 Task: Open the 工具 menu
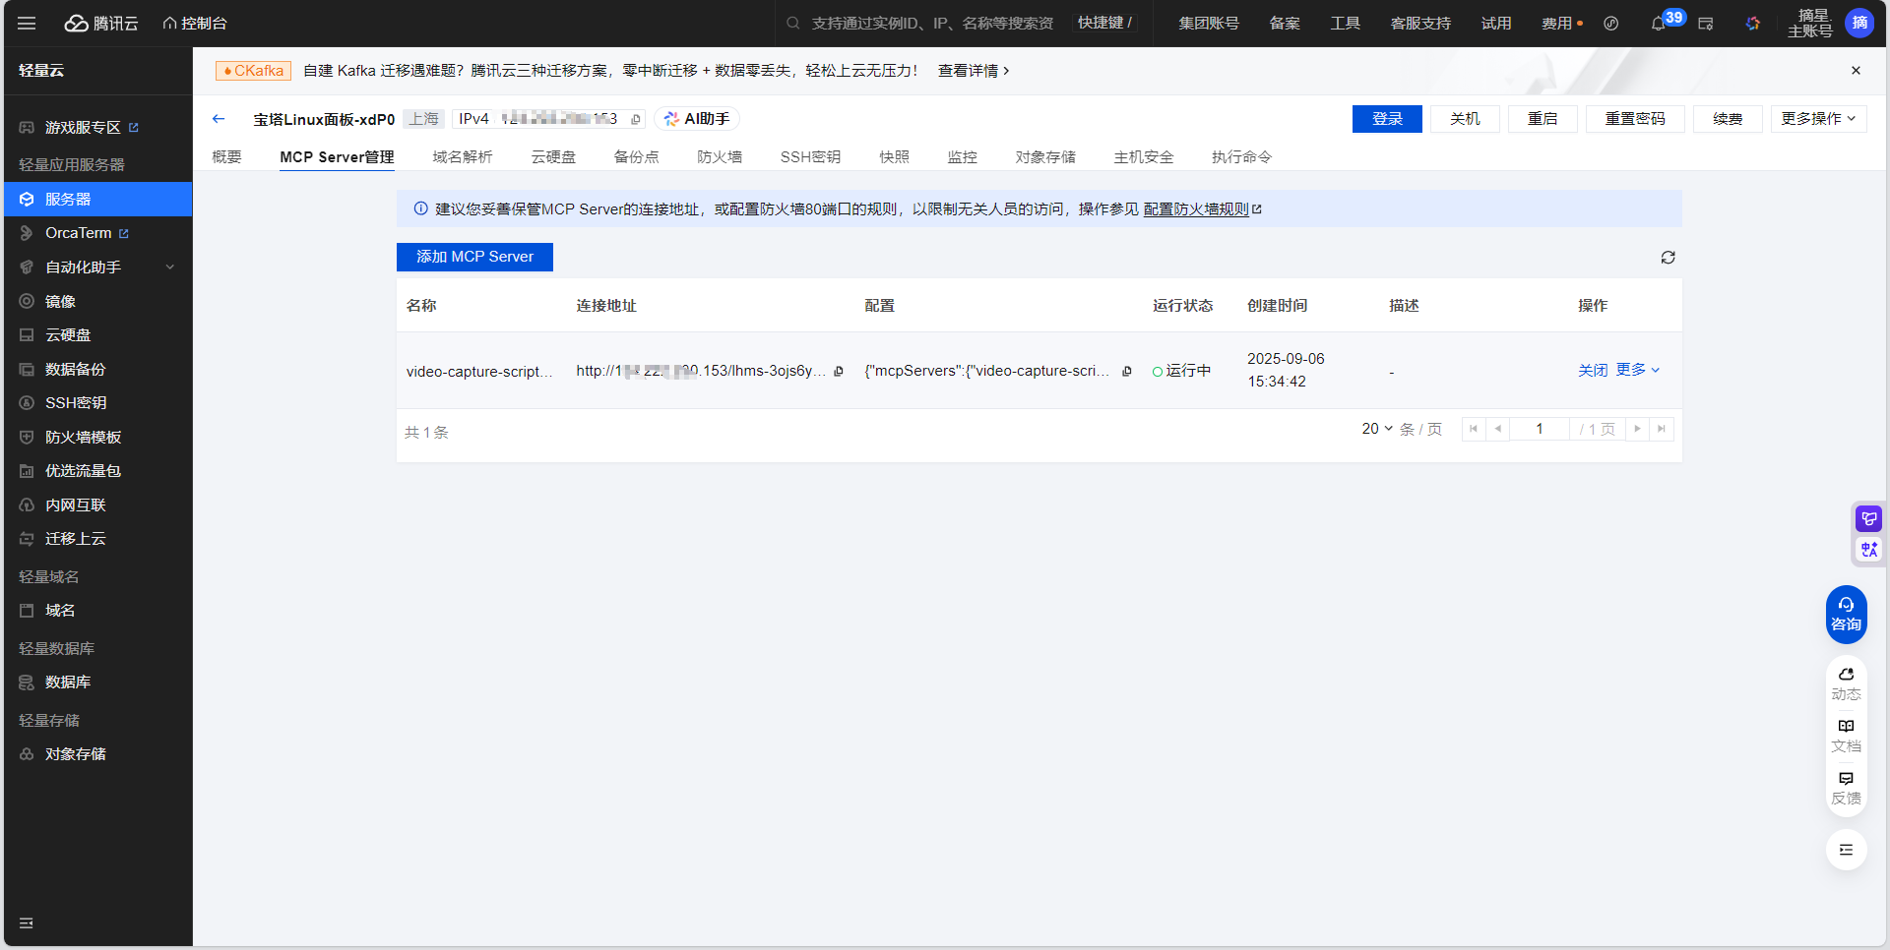(1346, 23)
